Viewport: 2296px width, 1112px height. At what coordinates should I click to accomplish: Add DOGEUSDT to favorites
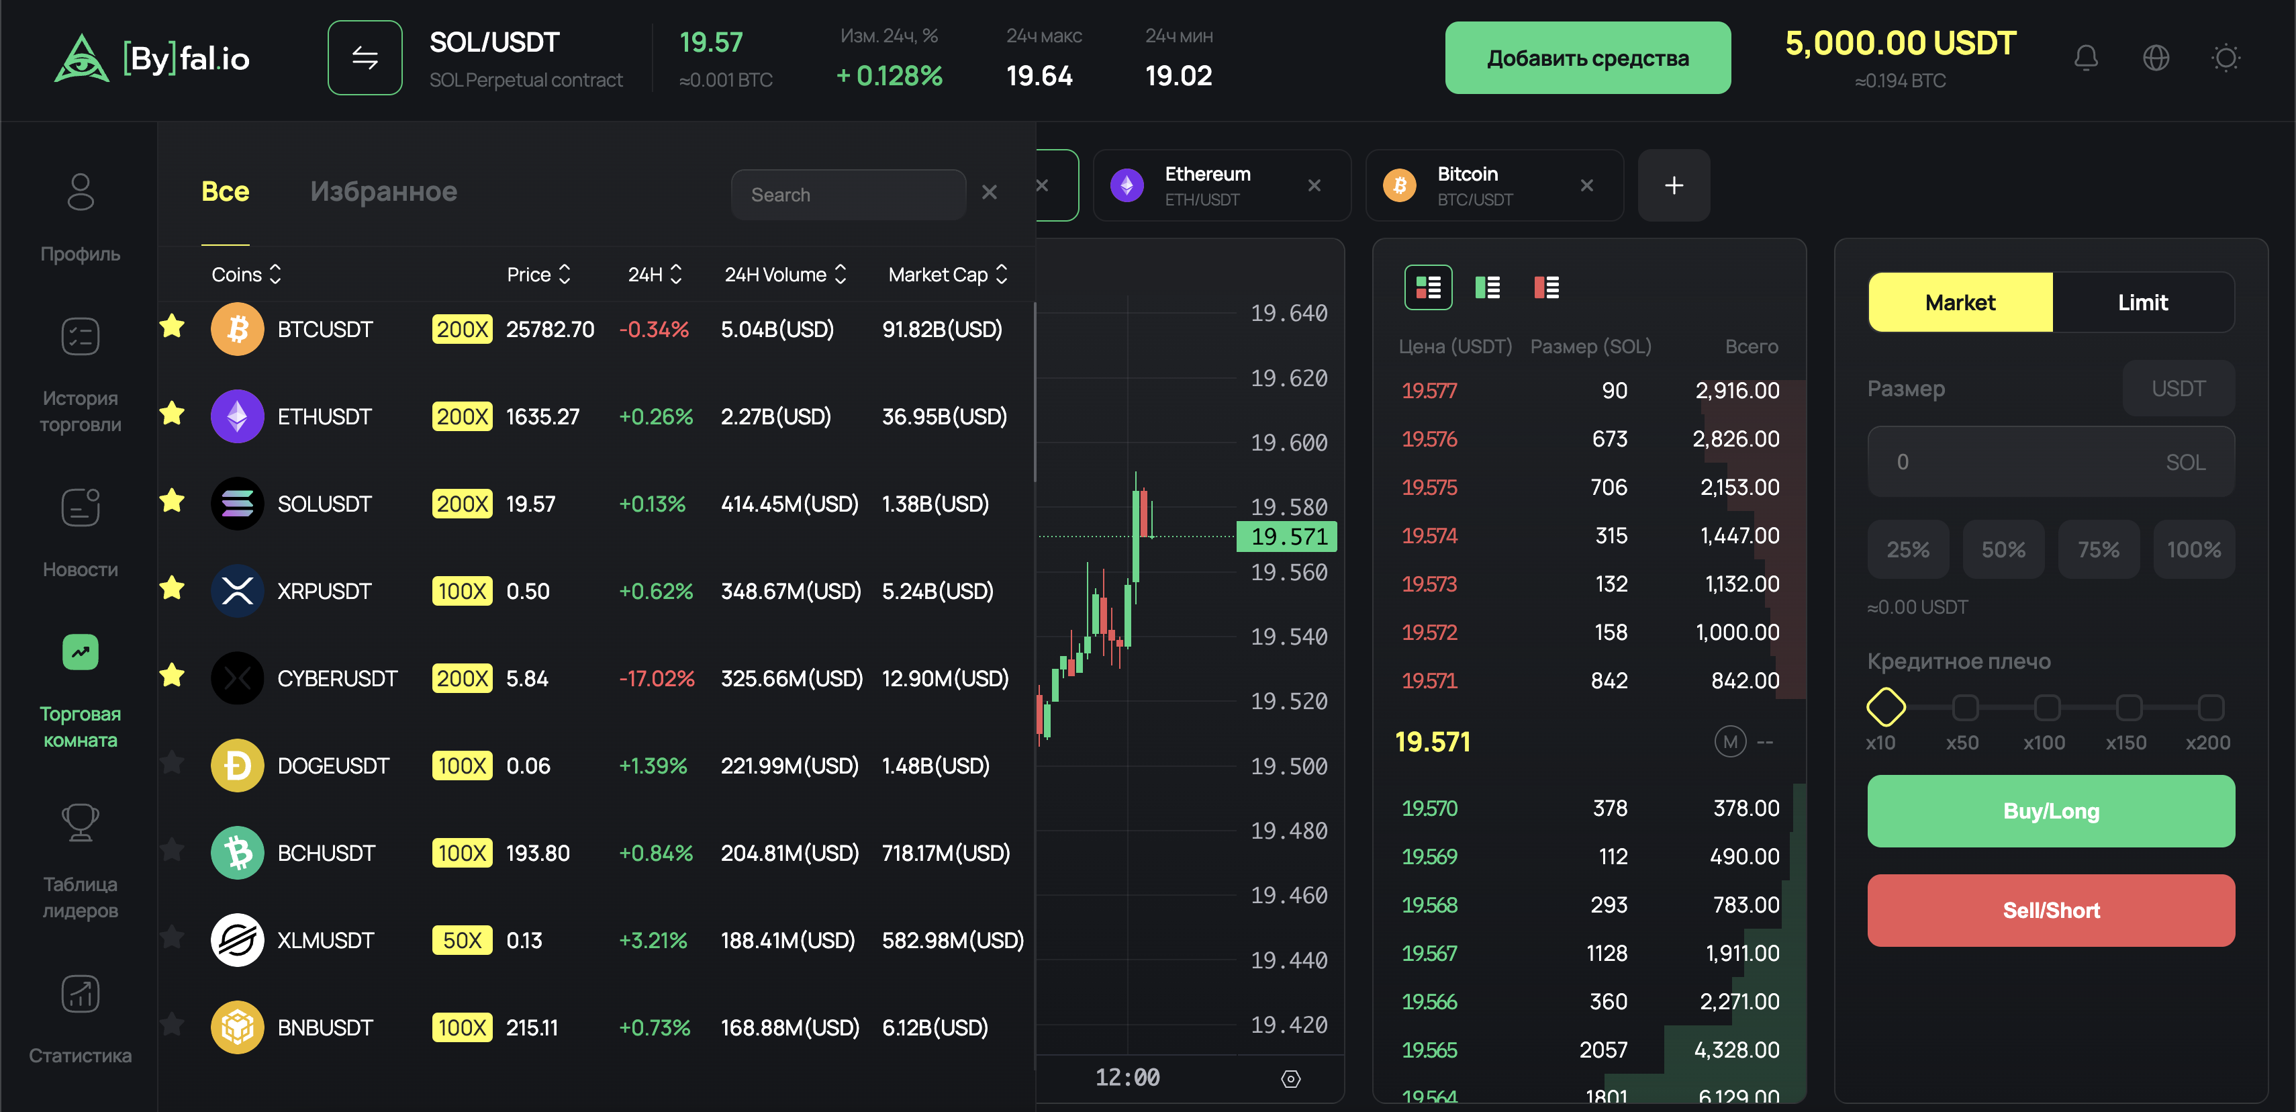pos(172,763)
